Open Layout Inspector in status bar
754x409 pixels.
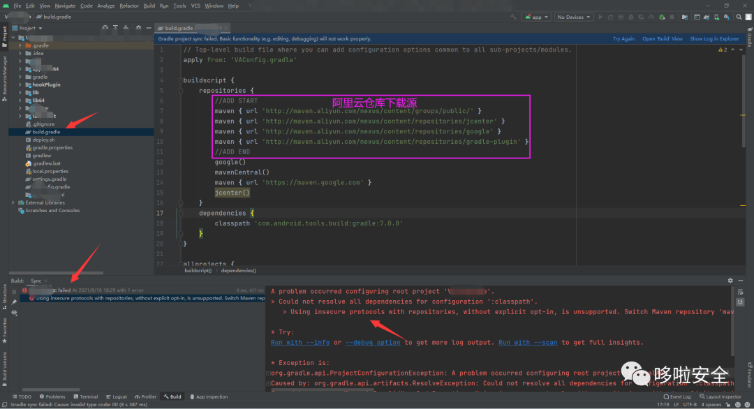coord(720,396)
